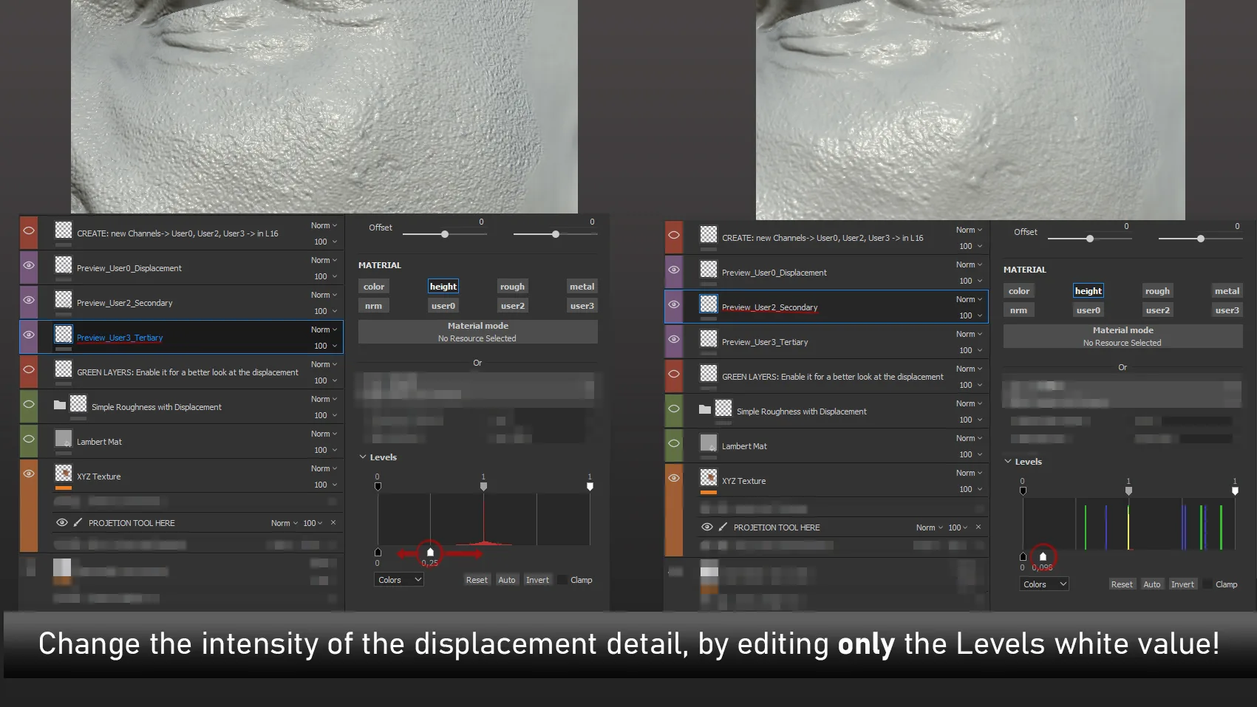Screen dimensions: 1257x707
Task: Select the color channel in the MATERIAL panel
Action: [374, 286]
